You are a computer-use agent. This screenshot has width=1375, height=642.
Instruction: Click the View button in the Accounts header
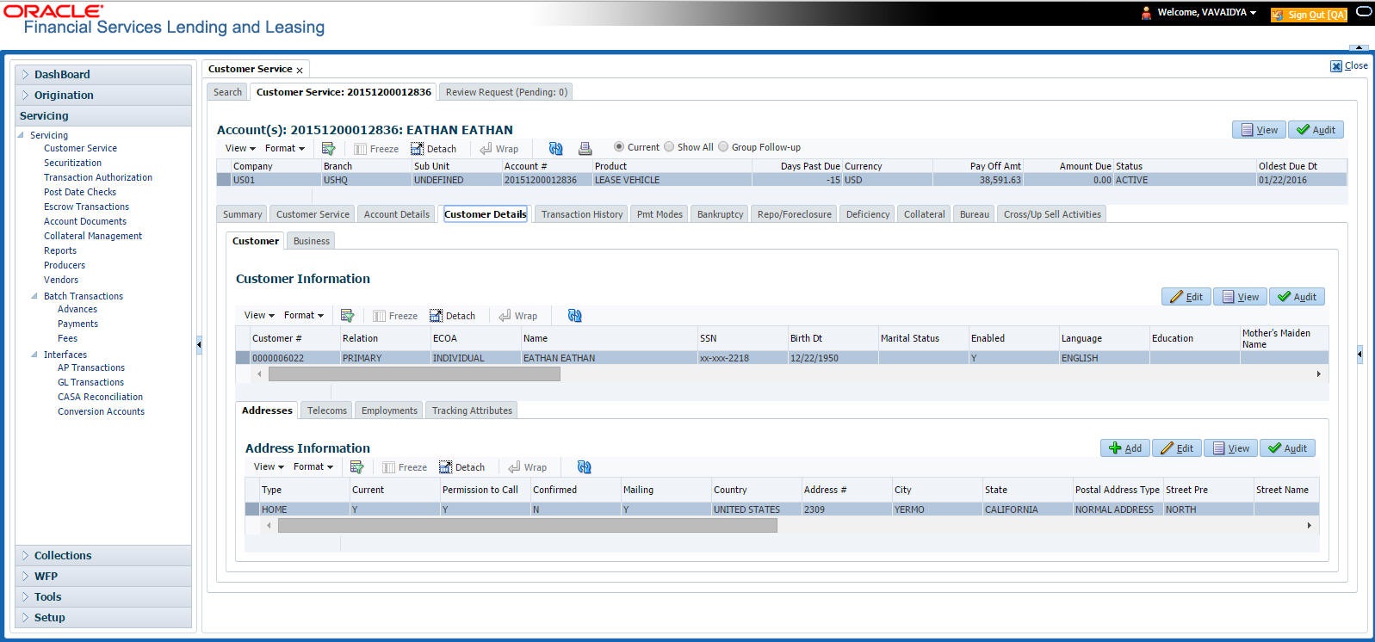click(x=1259, y=130)
